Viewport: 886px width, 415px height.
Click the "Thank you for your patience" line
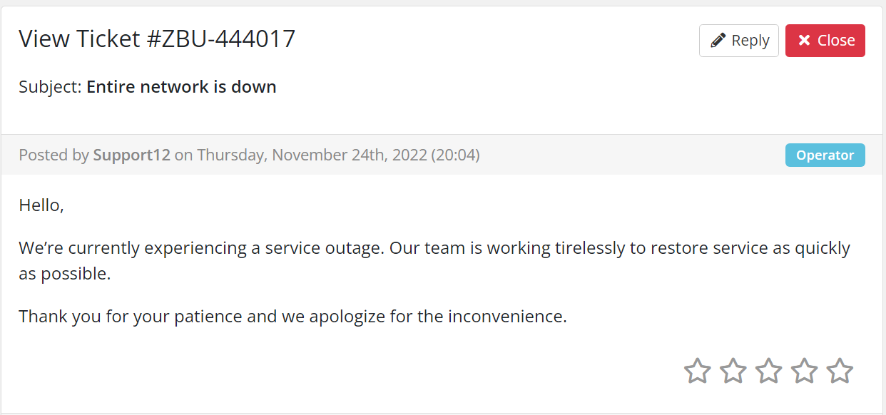tap(292, 317)
